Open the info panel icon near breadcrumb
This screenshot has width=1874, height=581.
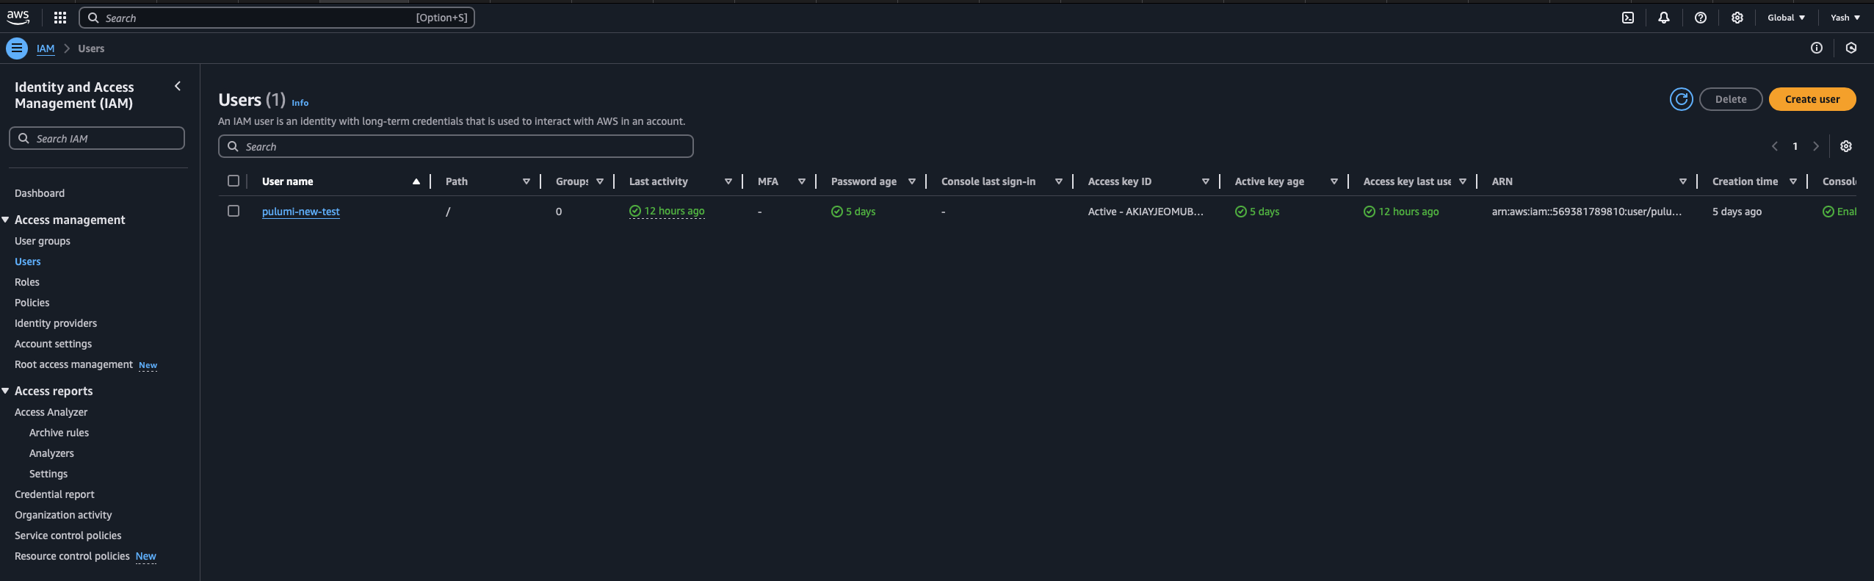[1817, 48]
